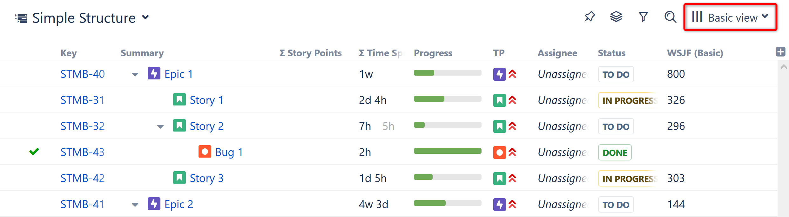The width and height of the screenshot is (789, 217).
Task: Click the pin icon in the toolbar
Action: [590, 17]
